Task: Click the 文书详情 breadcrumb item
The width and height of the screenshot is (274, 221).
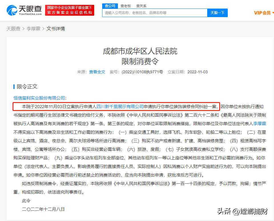Action: 55,29
